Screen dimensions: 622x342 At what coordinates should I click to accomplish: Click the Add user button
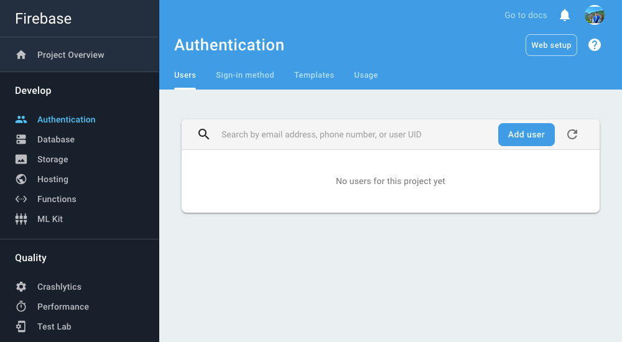[x=526, y=134]
